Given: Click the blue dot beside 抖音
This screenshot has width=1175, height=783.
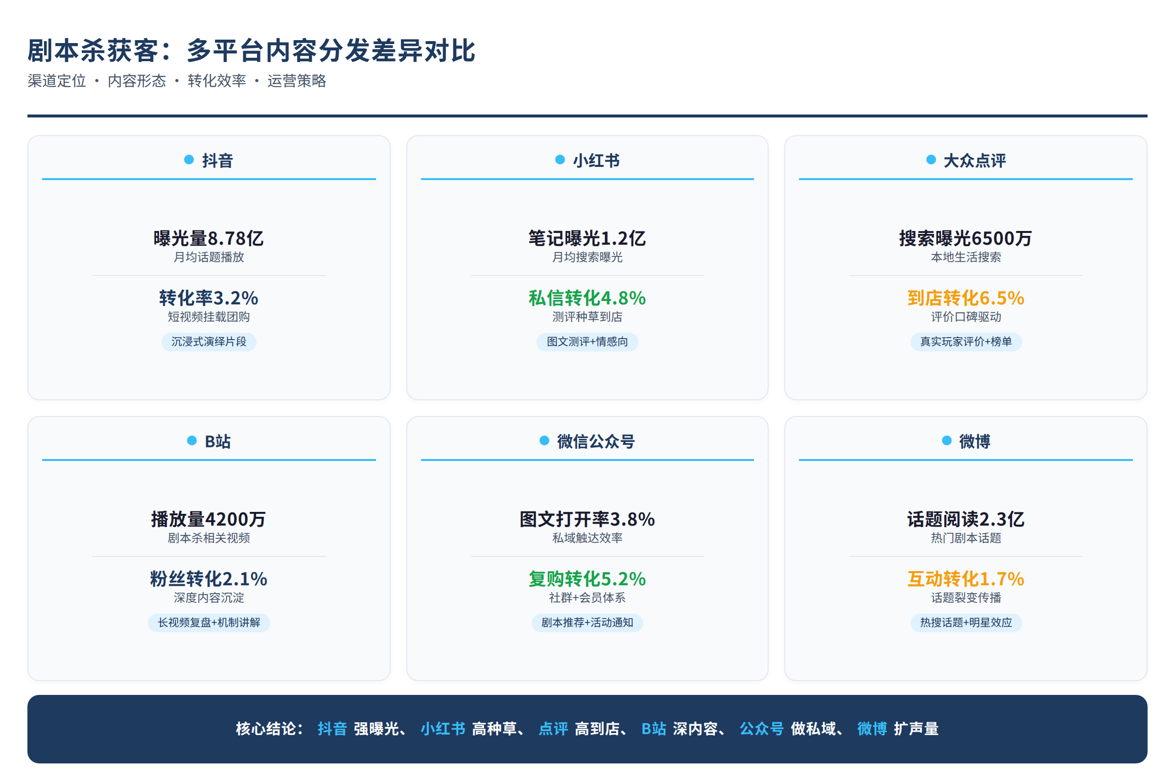Looking at the screenshot, I should pos(189,160).
